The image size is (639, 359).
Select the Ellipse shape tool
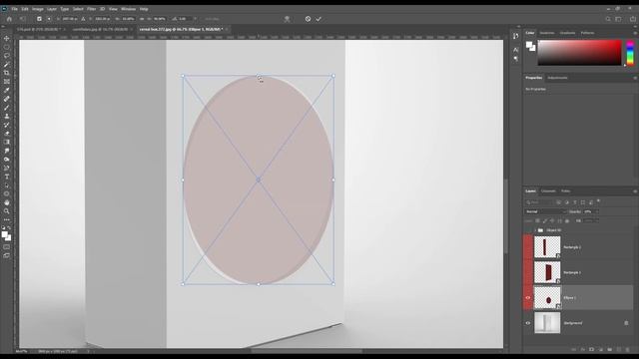(x=7, y=193)
